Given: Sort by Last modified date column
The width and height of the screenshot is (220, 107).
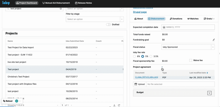Looking at the screenshot, I should coord(199,73).
